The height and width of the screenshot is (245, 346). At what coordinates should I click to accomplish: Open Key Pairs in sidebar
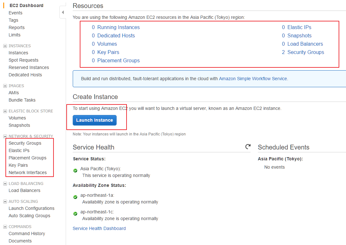tap(18, 165)
